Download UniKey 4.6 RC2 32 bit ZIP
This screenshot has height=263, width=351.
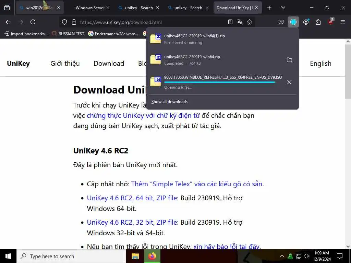[x=132, y=223]
